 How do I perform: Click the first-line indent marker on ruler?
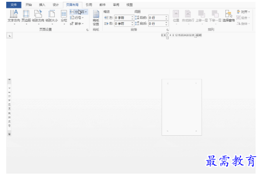167,34
